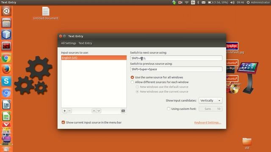271x152 pixels.
Task: Launch the VirtualBox cube icon in the launcher
Action: [6, 35]
